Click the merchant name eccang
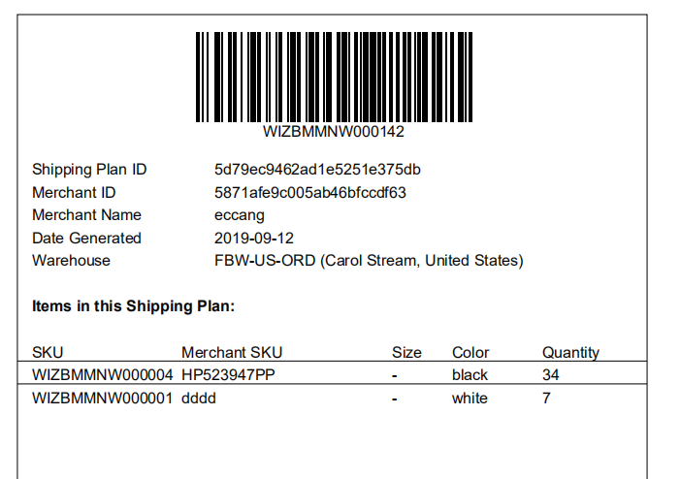 click(240, 216)
